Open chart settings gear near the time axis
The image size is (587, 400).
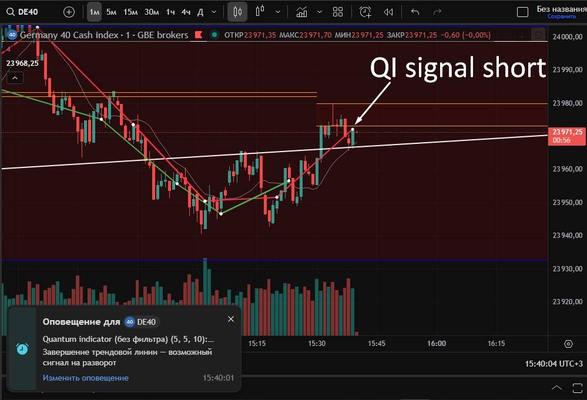coord(568,344)
